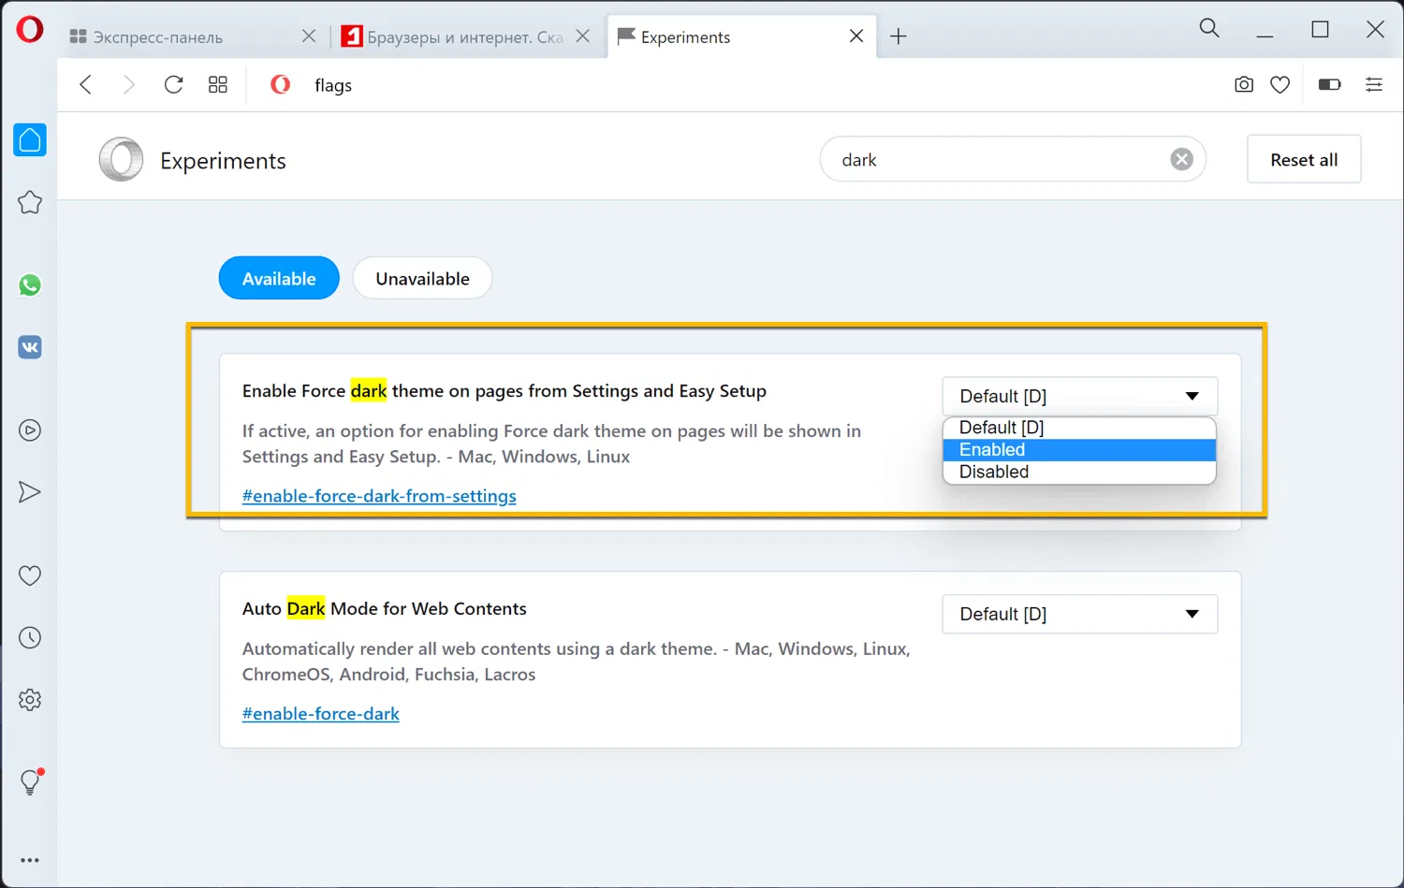
Task: Close the Браузеры и интернет tab
Action: click(583, 36)
